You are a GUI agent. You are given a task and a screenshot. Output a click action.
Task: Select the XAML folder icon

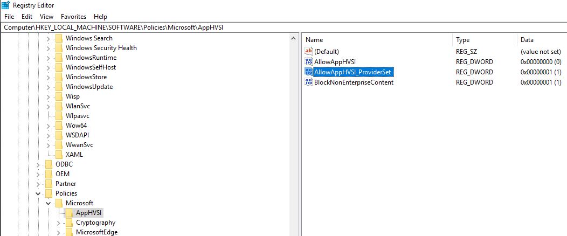point(59,155)
